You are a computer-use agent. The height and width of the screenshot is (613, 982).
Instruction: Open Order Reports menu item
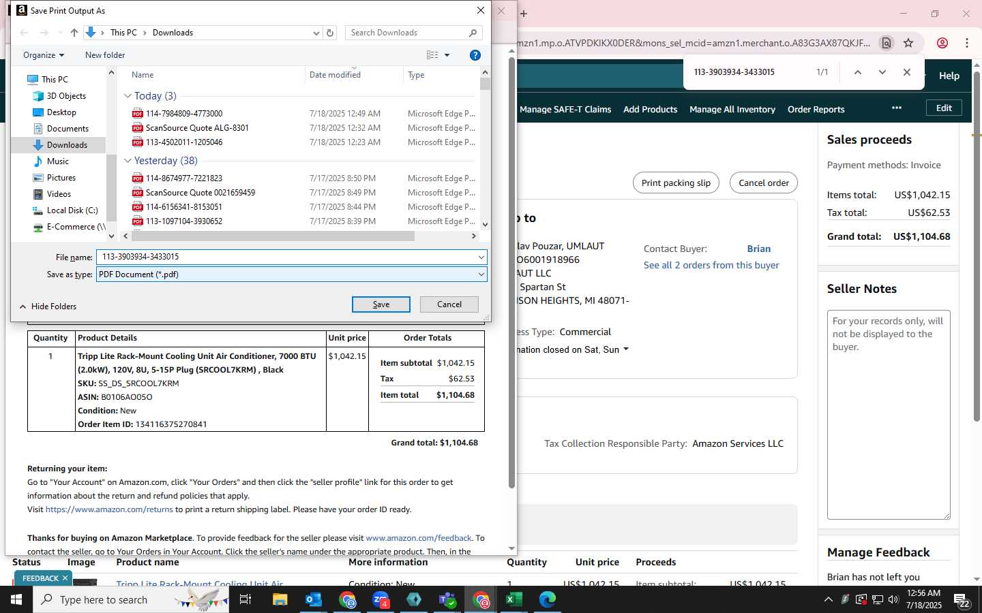816,109
